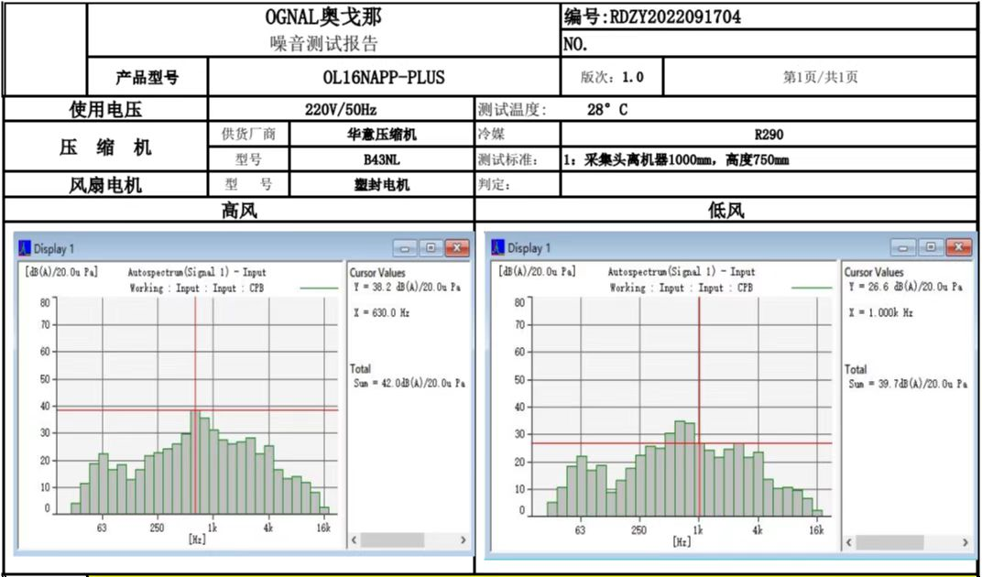Click the right scroll arrow under the 1.000k Hz cursor panel
Screen dimensions: 982x577
click(x=965, y=542)
